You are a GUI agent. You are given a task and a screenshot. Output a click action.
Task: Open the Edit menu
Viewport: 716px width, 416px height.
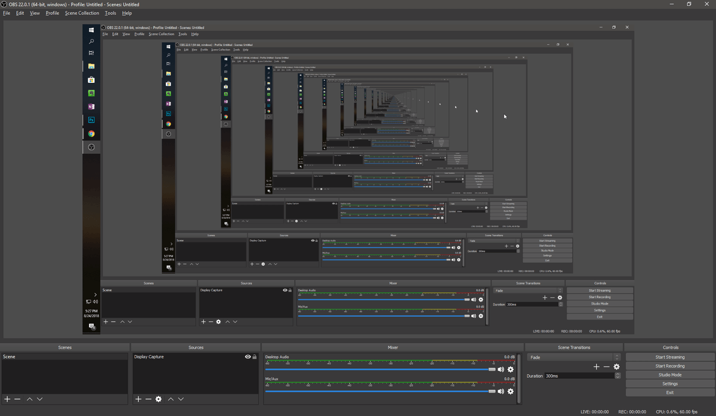(20, 13)
